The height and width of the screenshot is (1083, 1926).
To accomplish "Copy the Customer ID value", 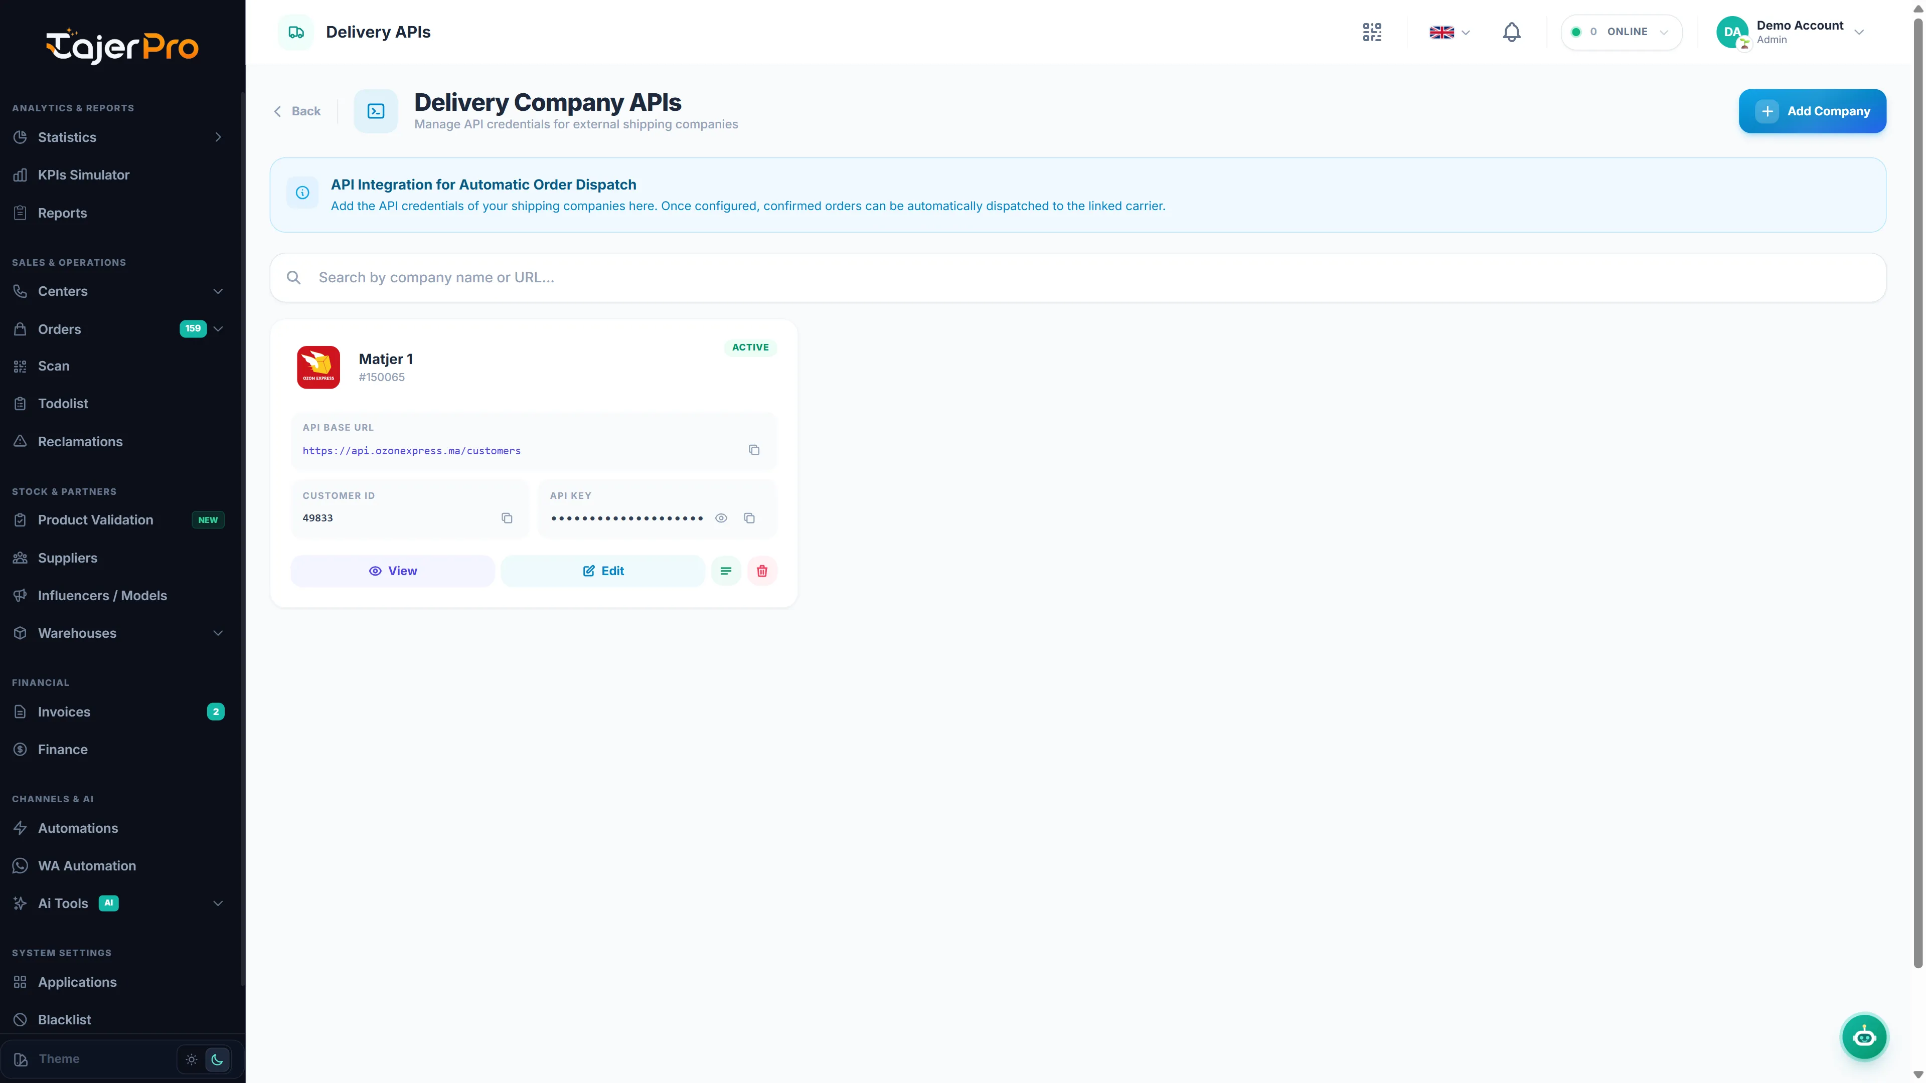I will (x=506, y=518).
